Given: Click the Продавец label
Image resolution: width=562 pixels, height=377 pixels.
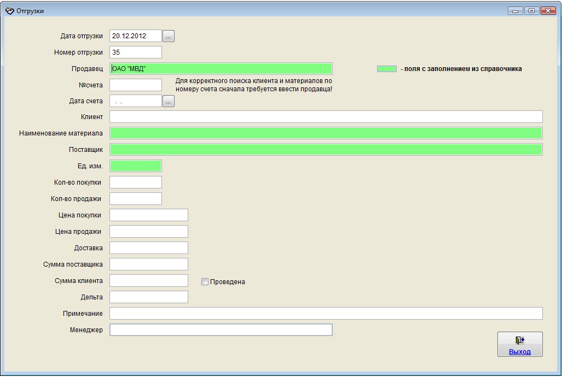Looking at the screenshot, I should (87, 69).
